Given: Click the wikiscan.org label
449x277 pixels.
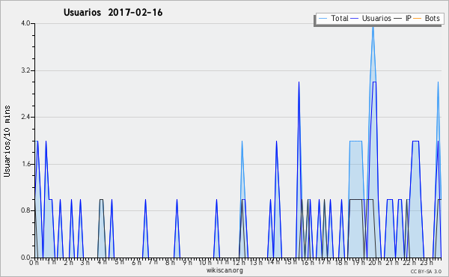Looking at the screenshot, I should point(224,270).
